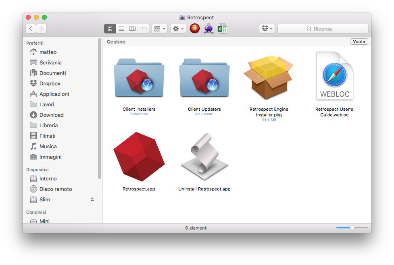The image size is (394, 265).
Task: Click the Ricerca search field
Action: (x=323, y=29)
